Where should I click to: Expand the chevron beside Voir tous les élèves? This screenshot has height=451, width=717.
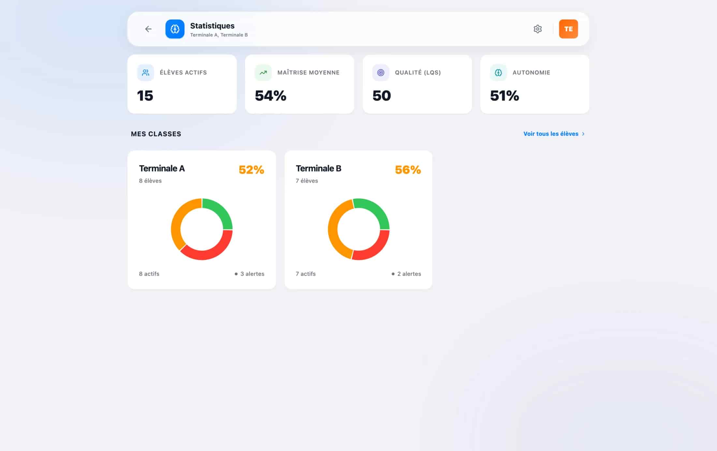tap(583, 134)
